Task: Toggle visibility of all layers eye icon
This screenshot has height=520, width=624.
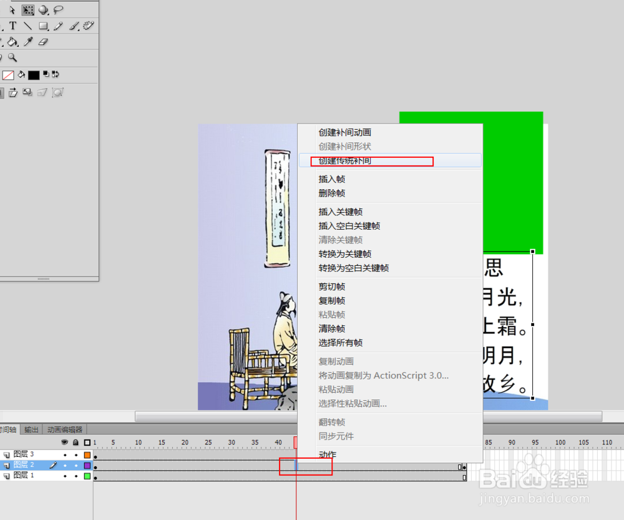Action: click(64, 443)
